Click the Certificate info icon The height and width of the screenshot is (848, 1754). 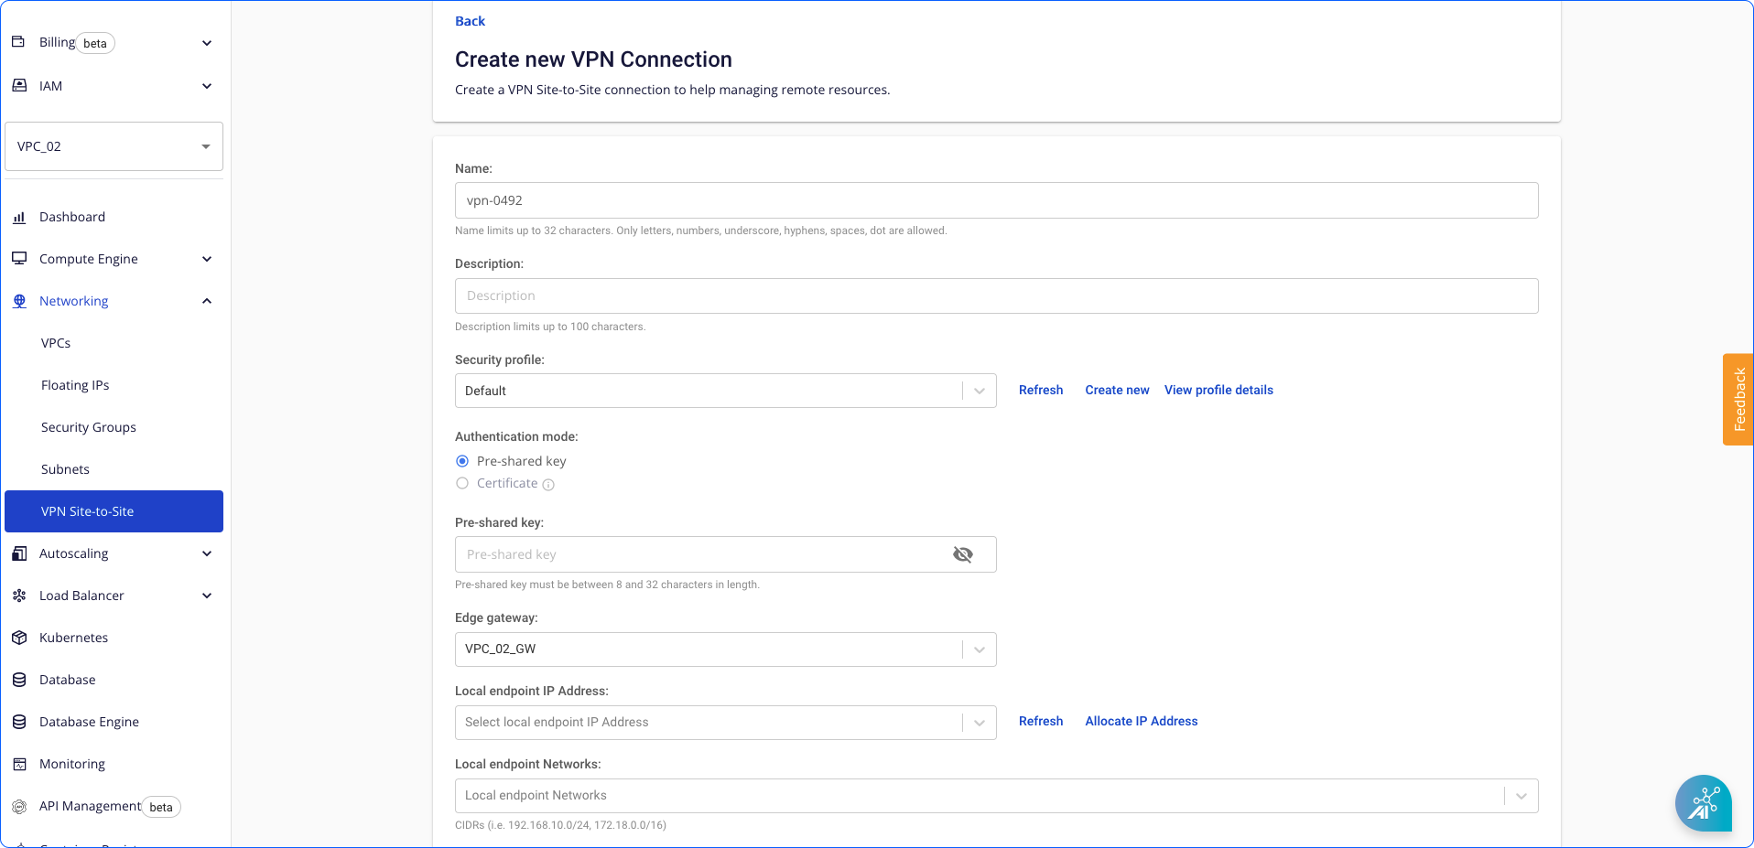[548, 485]
